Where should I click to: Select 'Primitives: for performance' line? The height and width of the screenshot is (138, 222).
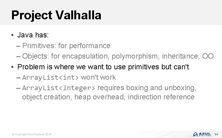tap(66, 46)
